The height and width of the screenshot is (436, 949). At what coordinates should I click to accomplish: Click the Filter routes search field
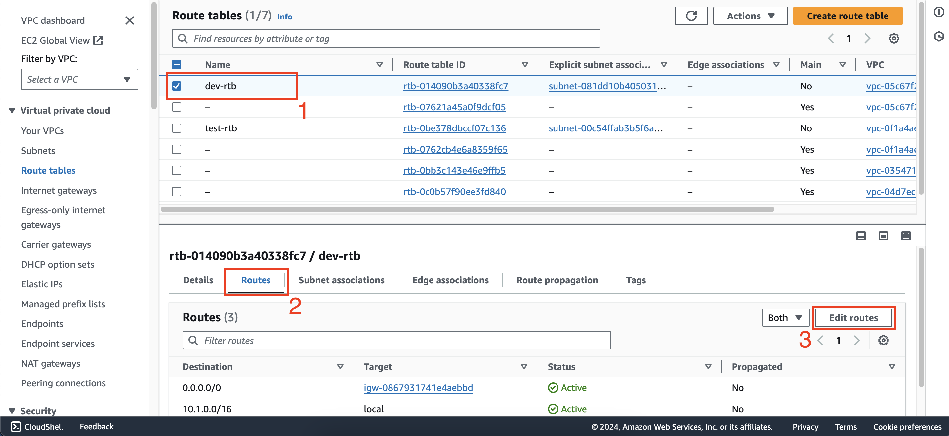(x=396, y=340)
